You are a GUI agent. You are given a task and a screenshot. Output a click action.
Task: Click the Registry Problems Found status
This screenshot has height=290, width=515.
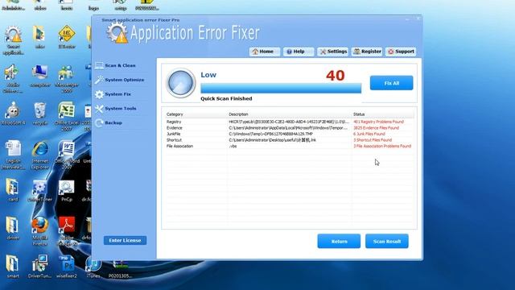click(x=379, y=122)
